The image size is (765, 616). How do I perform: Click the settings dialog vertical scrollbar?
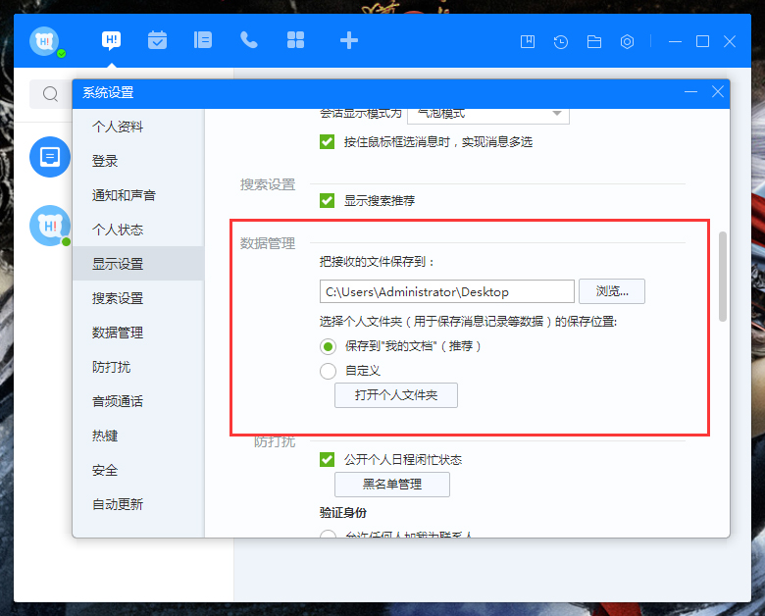723,277
